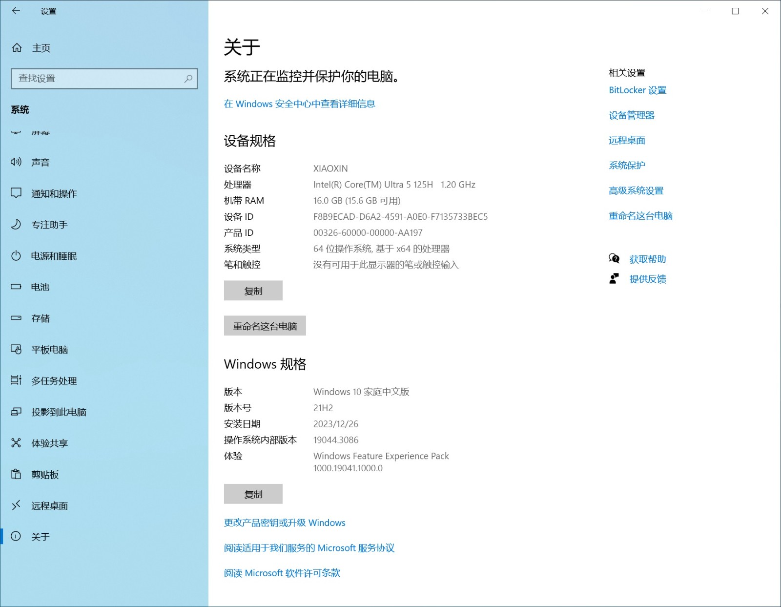Click the Battery icon in sidebar
Screen dimensions: 781x607
click(x=16, y=287)
